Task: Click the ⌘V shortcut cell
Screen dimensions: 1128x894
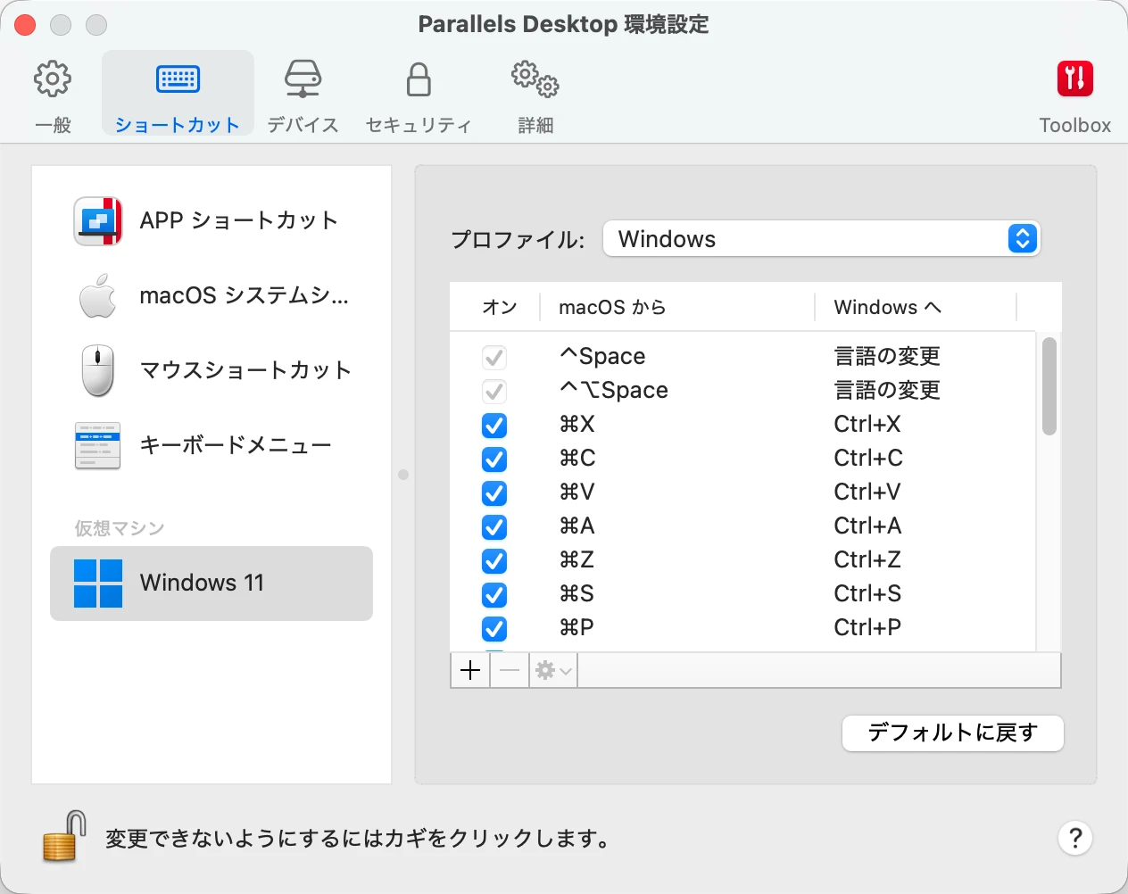Action: (577, 493)
